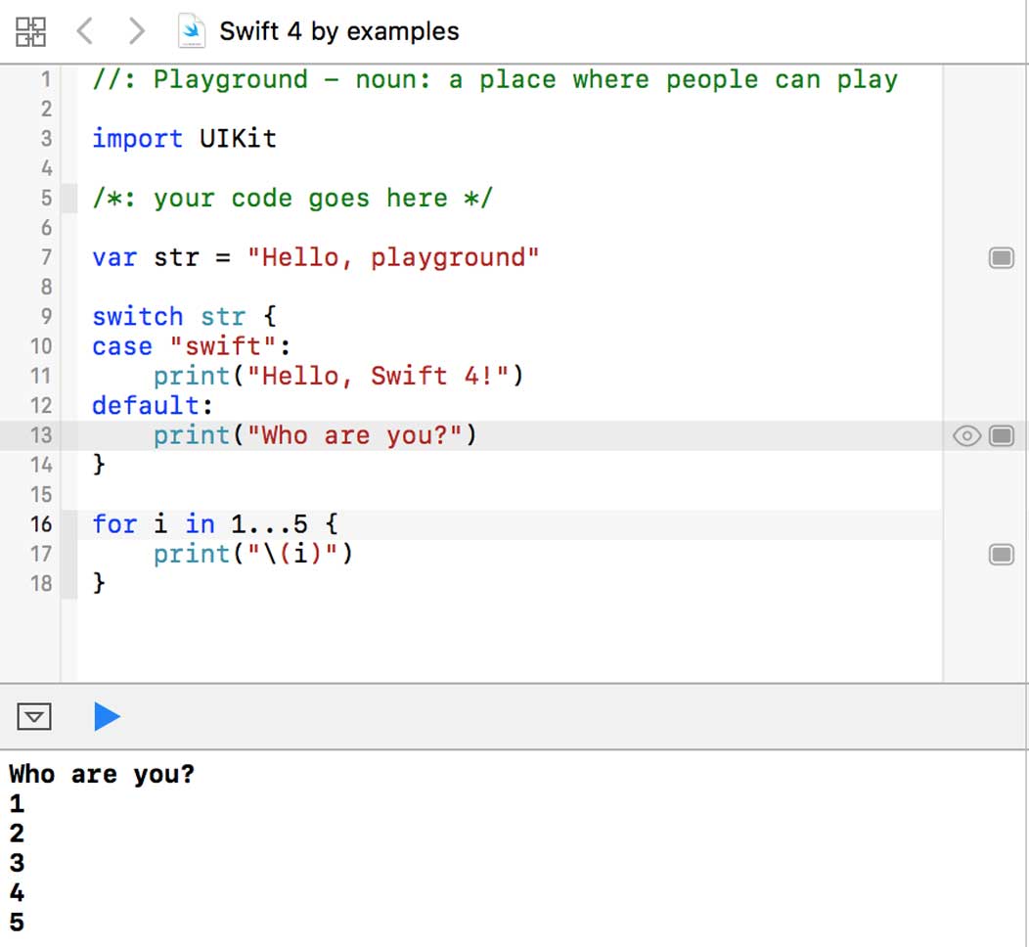Go forward with the right chevron

click(136, 31)
